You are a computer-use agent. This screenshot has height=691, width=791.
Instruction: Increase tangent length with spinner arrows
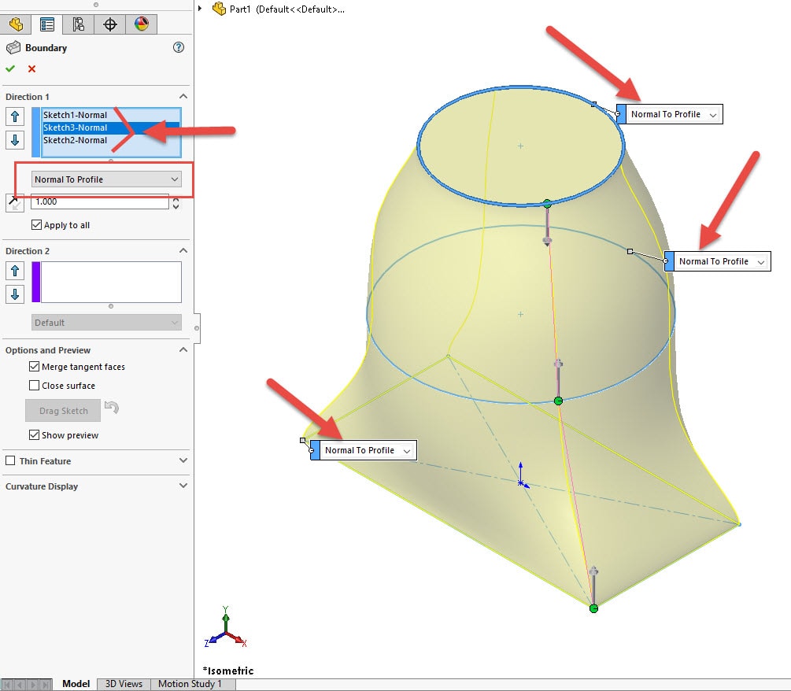(x=176, y=199)
